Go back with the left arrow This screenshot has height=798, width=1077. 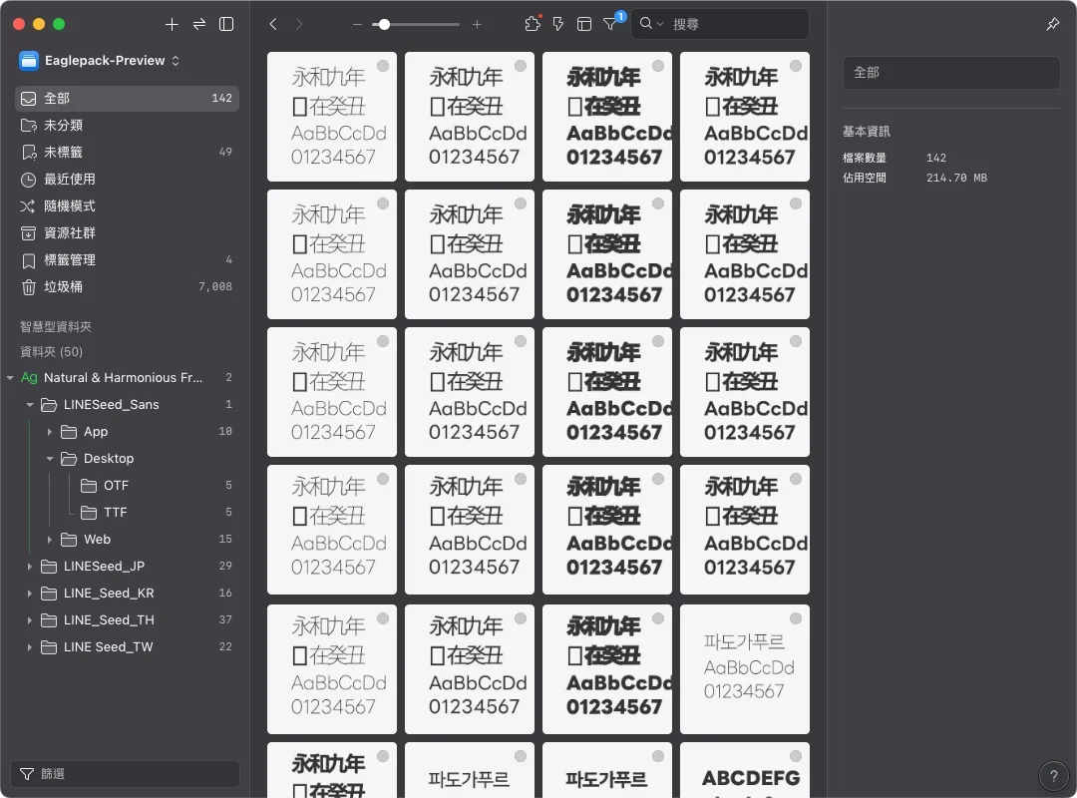(x=273, y=24)
